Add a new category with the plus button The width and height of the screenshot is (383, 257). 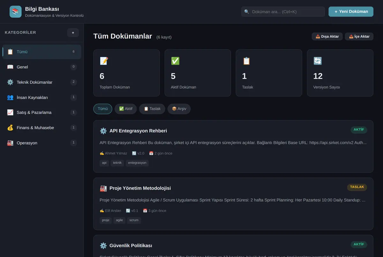click(x=73, y=33)
